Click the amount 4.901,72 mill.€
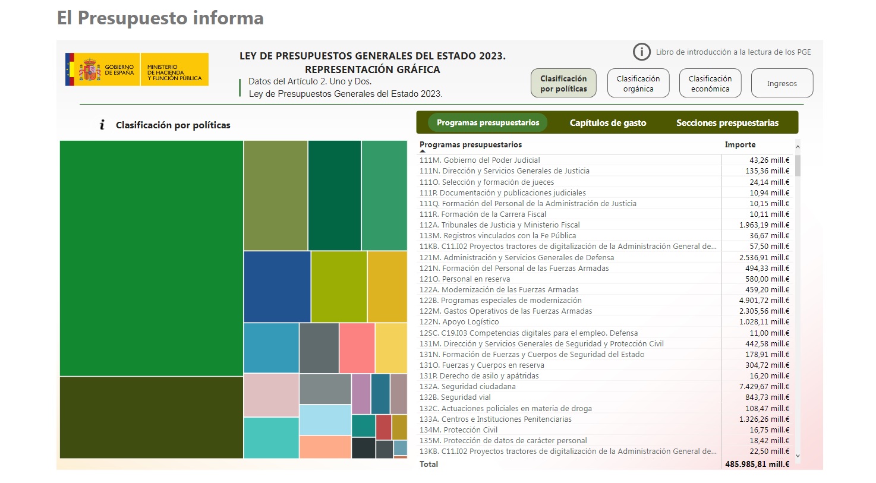 point(764,301)
